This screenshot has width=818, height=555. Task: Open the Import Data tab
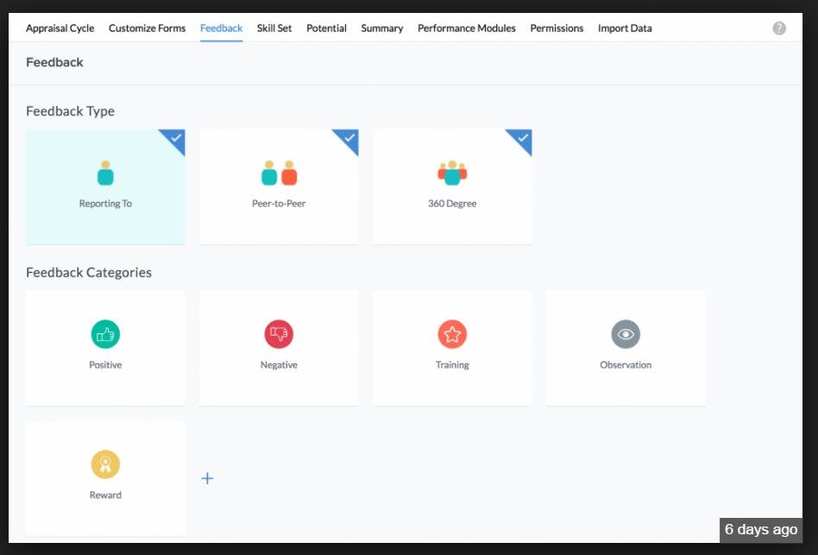tap(625, 28)
